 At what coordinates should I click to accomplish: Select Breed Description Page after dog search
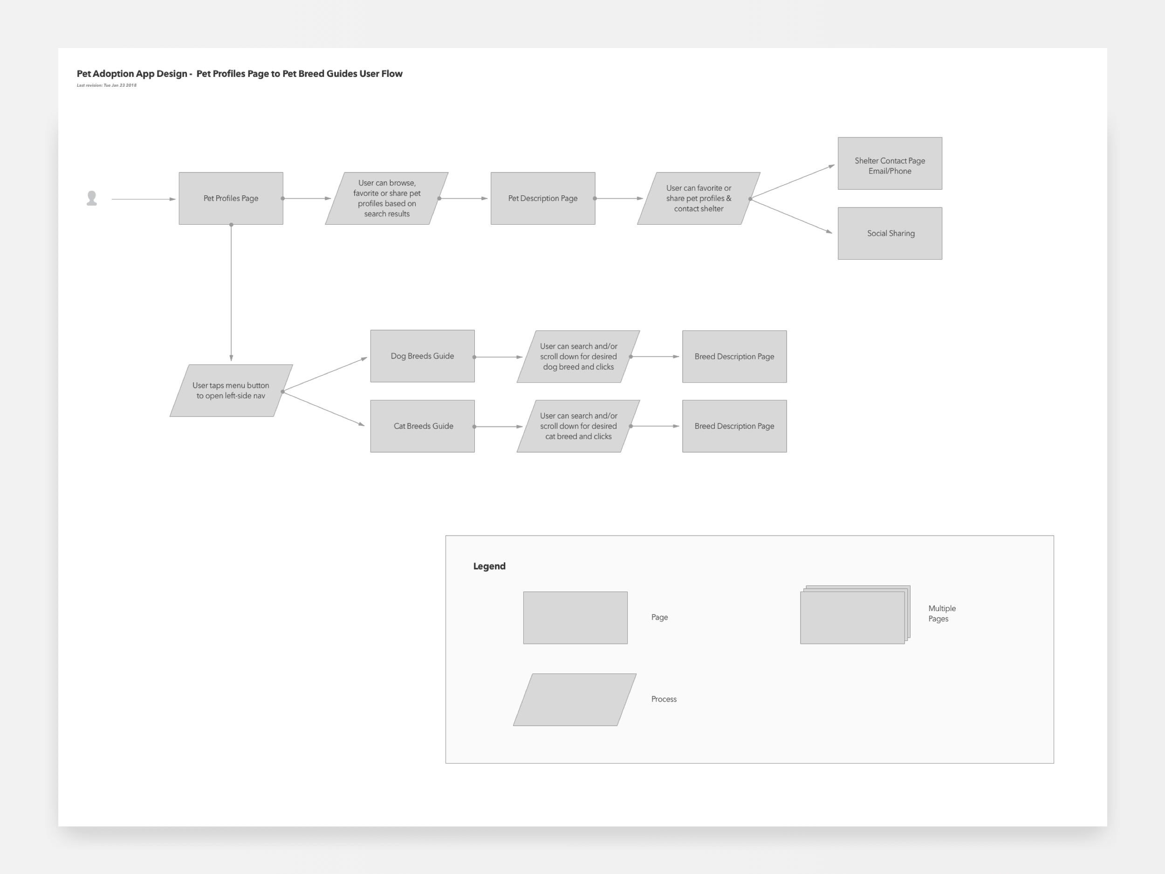coord(734,357)
